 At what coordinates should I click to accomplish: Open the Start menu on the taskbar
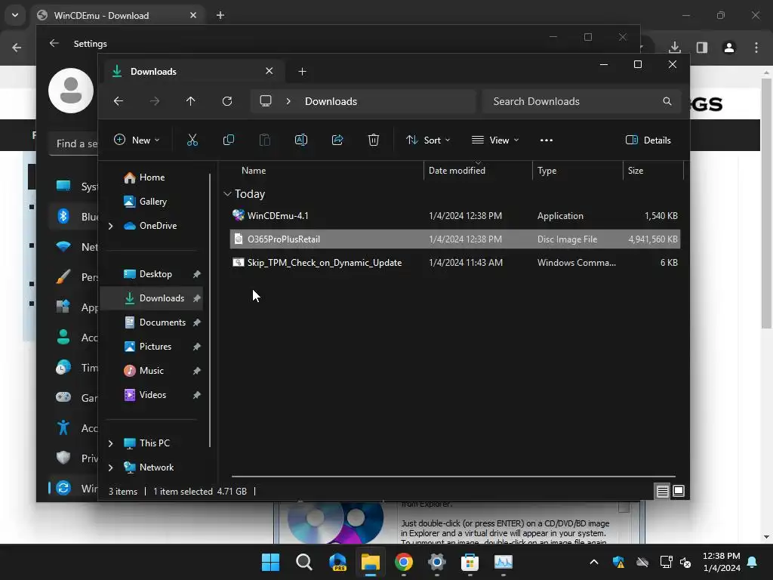coord(271,562)
